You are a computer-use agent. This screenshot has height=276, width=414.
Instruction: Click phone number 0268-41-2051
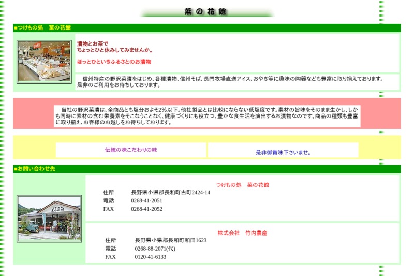click(146, 201)
